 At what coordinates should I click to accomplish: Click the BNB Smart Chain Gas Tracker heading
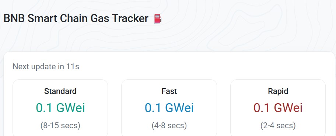click(x=76, y=18)
